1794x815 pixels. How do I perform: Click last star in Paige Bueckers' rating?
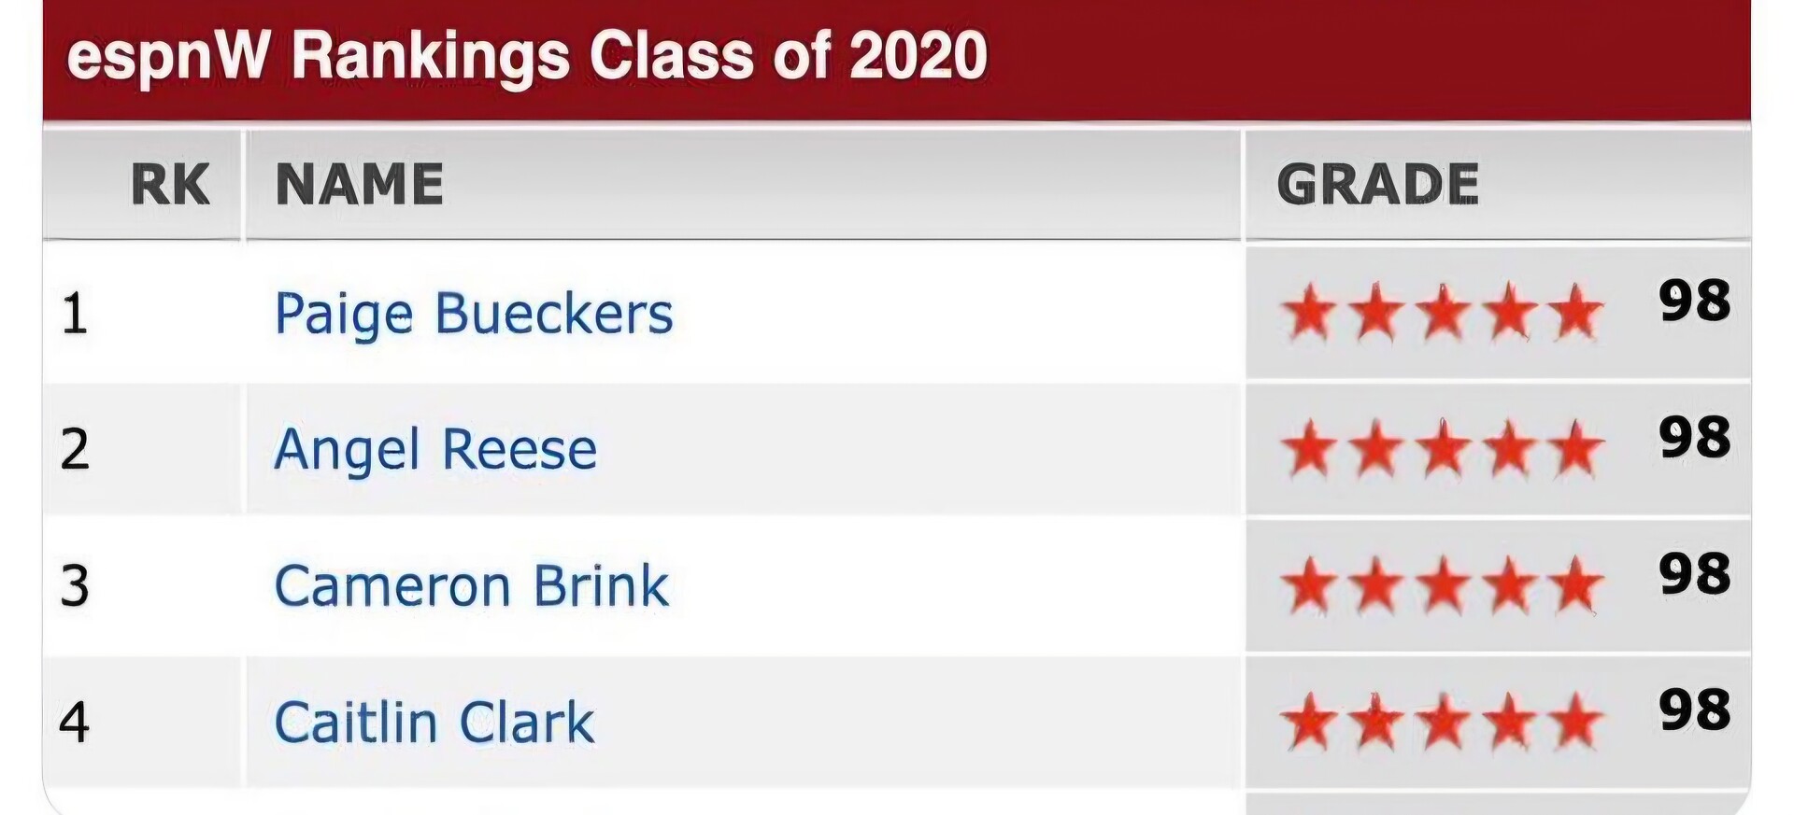pyautogui.click(x=1576, y=313)
